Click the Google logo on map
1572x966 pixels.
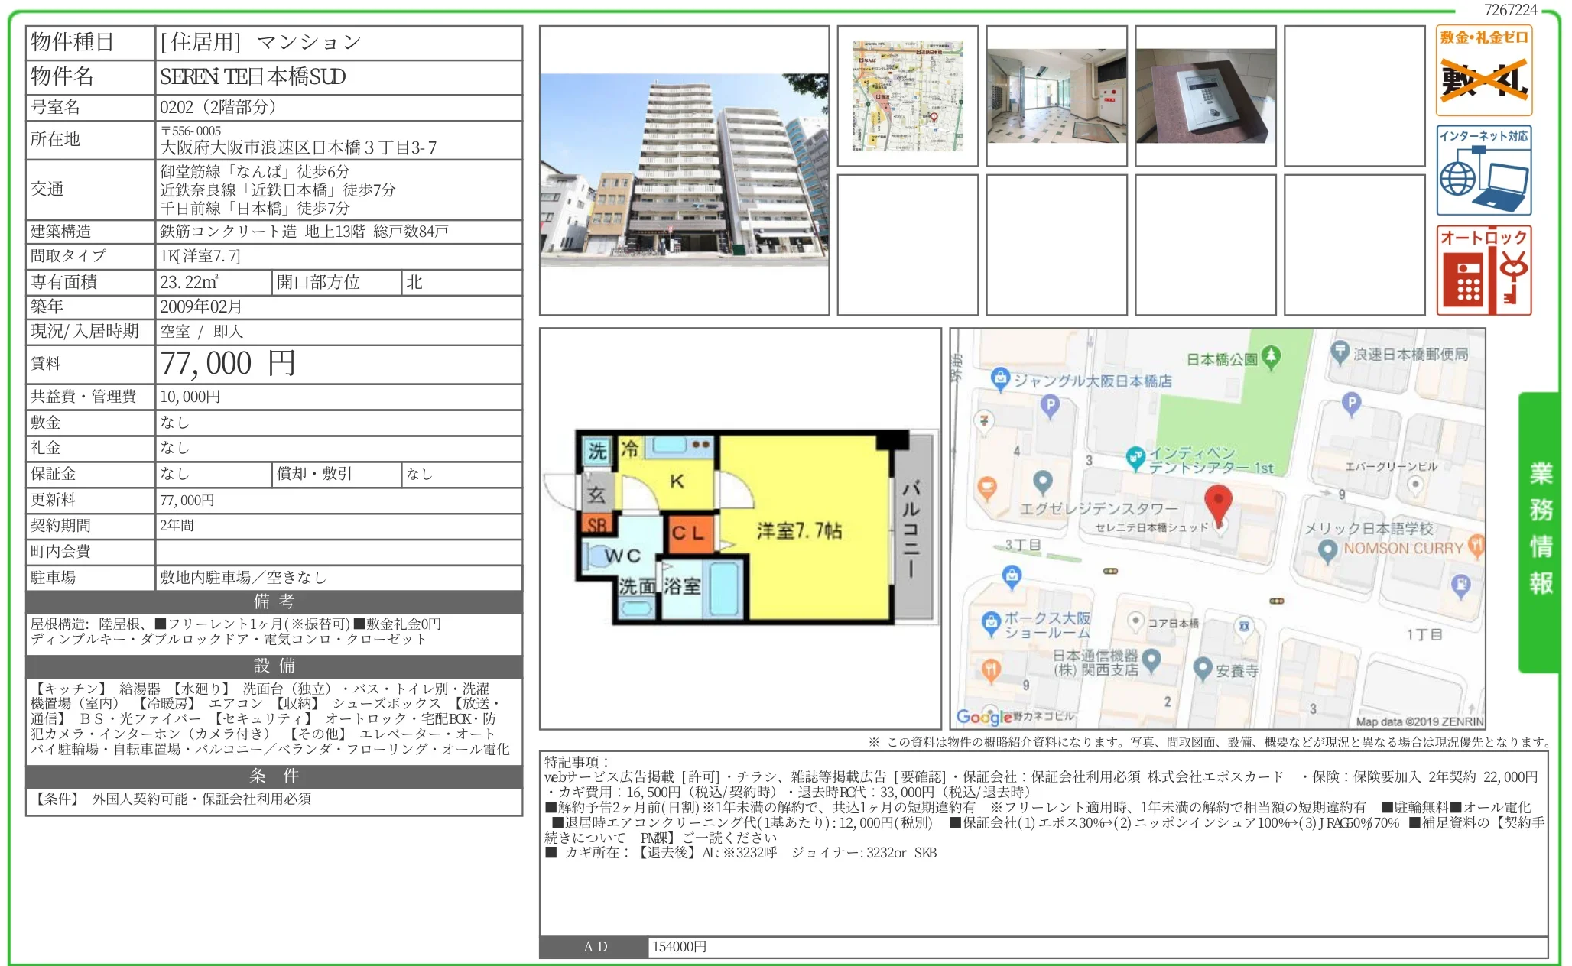point(984,717)
